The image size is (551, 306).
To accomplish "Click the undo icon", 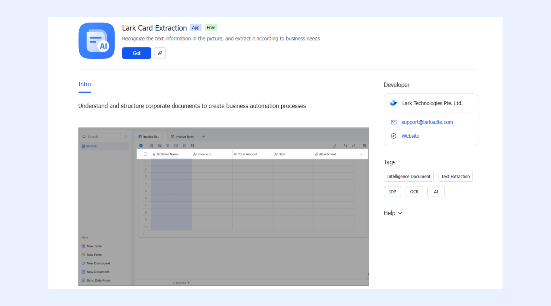I will (x=345, y=146).
